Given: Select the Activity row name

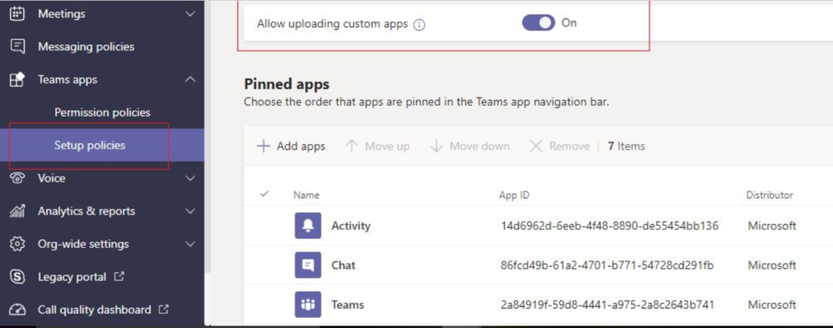Looking at the screenshot, I should [x=350, y=226].
